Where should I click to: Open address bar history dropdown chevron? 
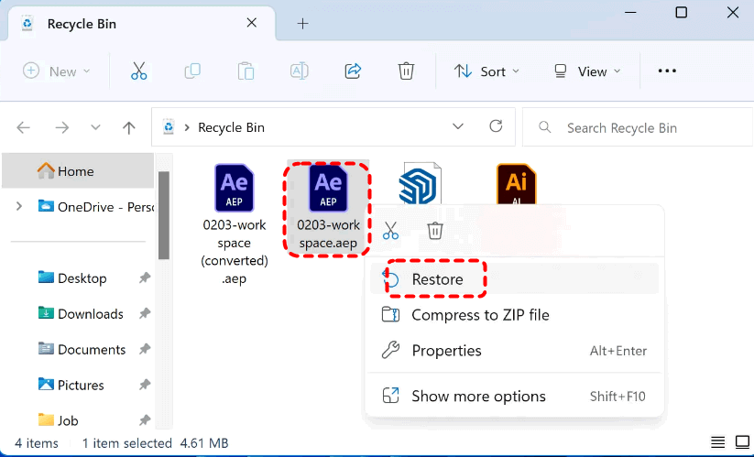[458, 126]
